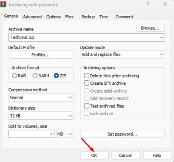
Task: Expand the Dictionary size 32 KB dropdown
Action: click(41, 116)
